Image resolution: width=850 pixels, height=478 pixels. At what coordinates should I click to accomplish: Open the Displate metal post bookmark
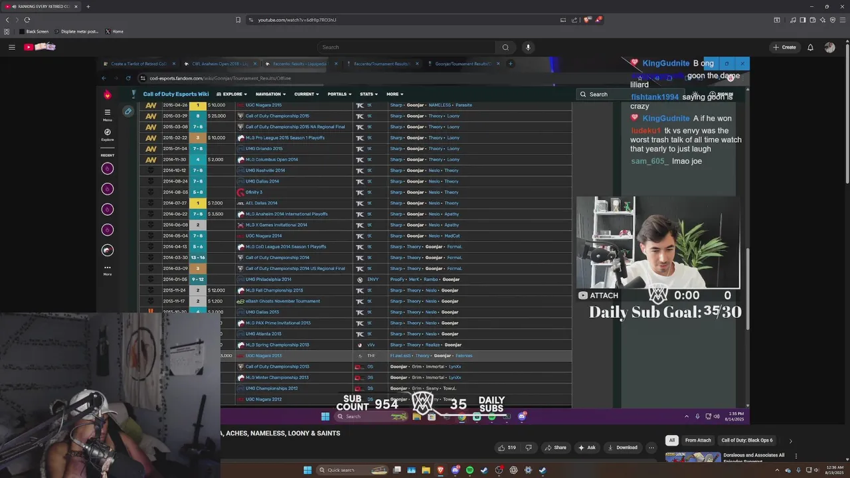point(76,31)
